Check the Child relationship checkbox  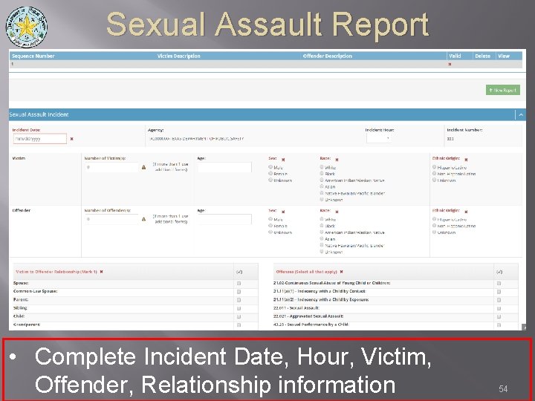point(239,317)
